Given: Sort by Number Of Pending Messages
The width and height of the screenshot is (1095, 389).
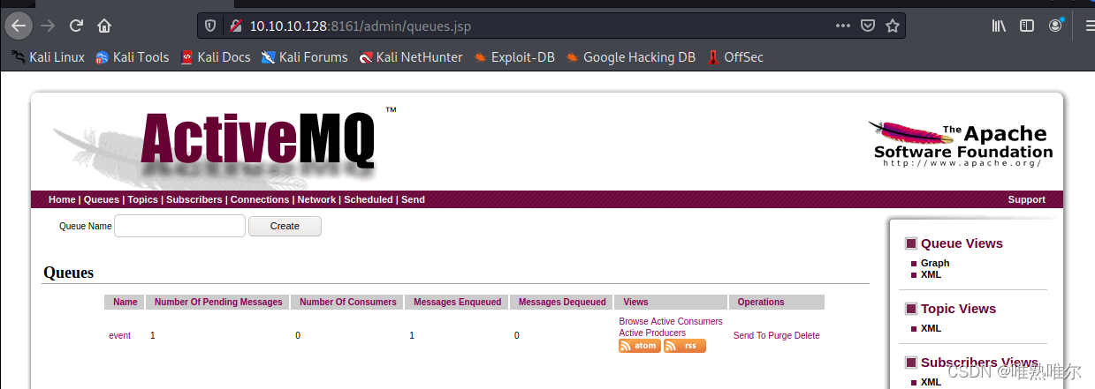Looking at the screenshot, I should pos(218,302).
